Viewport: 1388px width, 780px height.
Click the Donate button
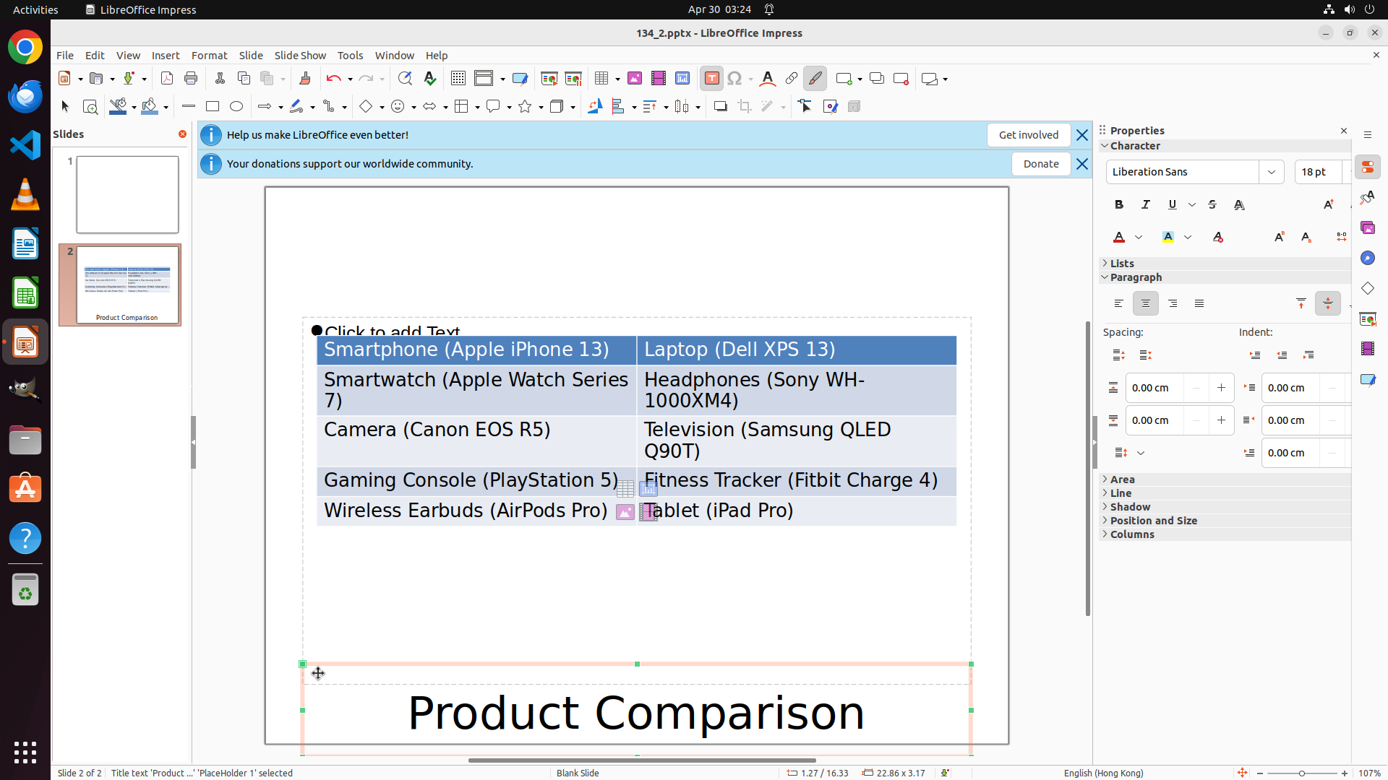click(x=1041, y=164)
